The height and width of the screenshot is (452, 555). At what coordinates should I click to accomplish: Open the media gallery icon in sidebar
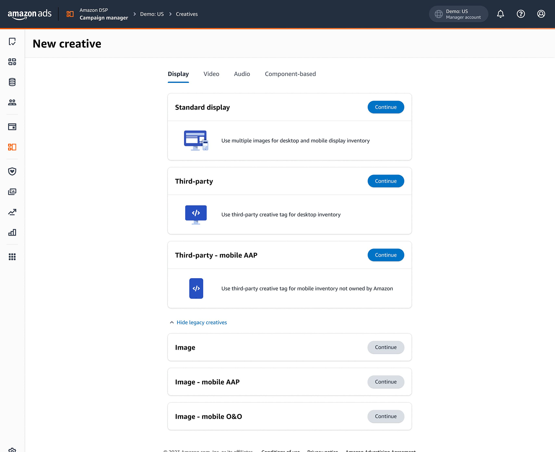(12, 192)
